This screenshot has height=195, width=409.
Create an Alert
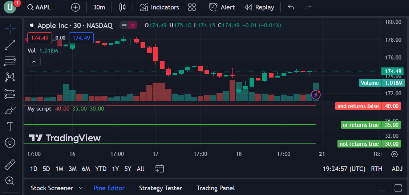[x=222, y=7]
